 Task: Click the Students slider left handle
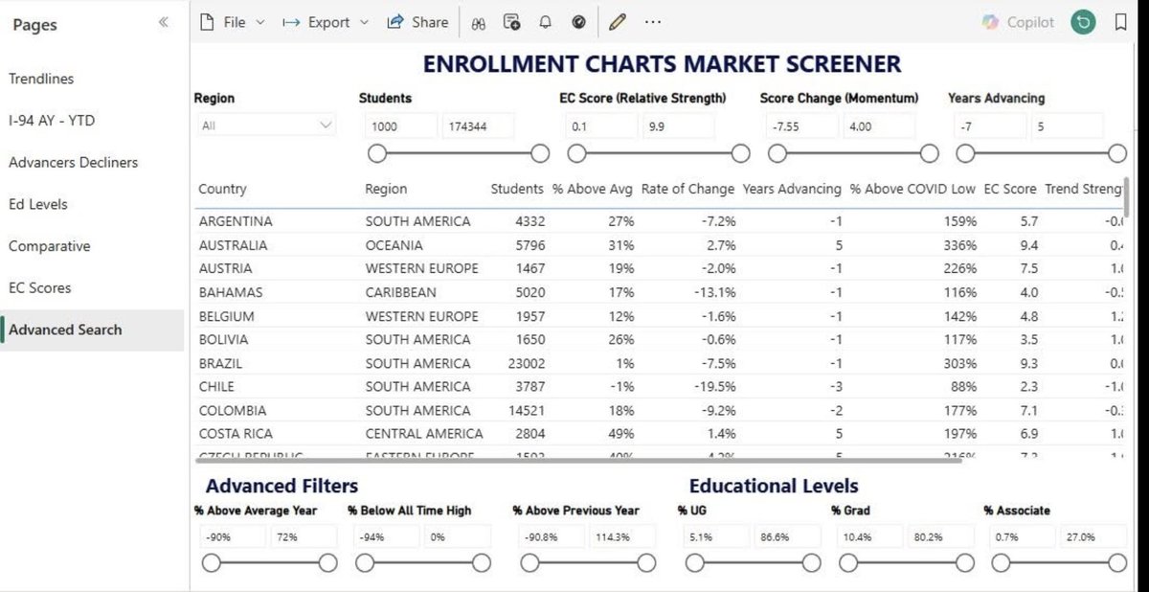tap(377, 153)
